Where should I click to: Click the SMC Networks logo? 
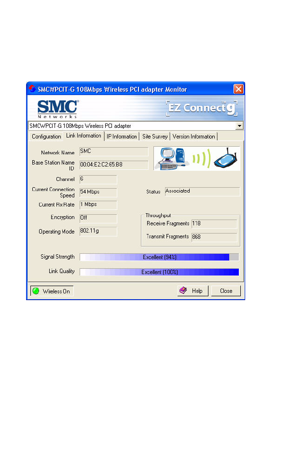click(x=57, y=109)
